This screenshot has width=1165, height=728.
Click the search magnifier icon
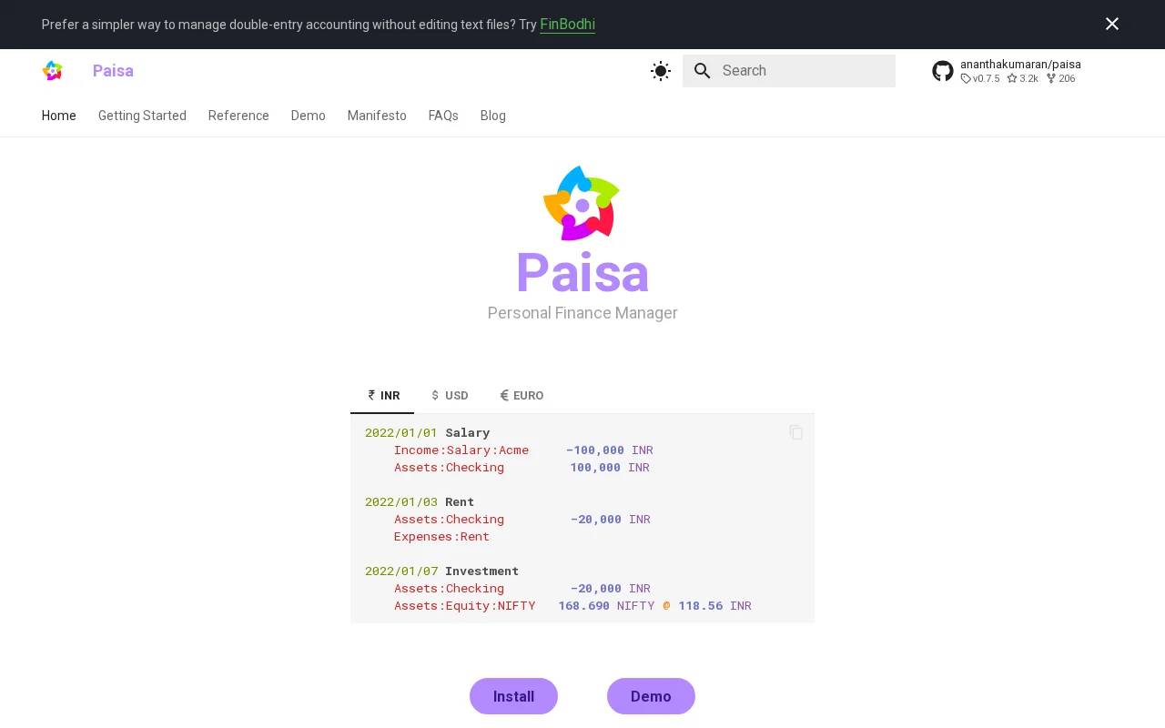coord(703,71)
